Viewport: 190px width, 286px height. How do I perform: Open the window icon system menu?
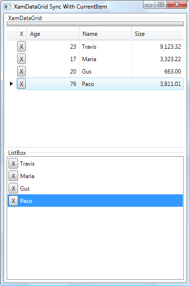coord(8,7)
